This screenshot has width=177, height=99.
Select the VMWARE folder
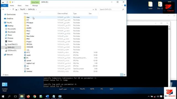point(30,47)
